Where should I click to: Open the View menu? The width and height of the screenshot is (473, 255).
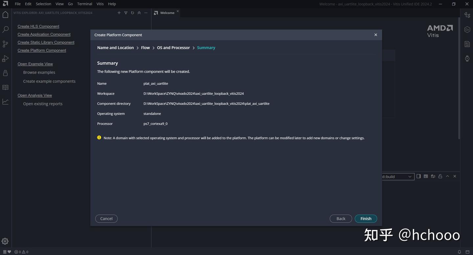(59, 4)
